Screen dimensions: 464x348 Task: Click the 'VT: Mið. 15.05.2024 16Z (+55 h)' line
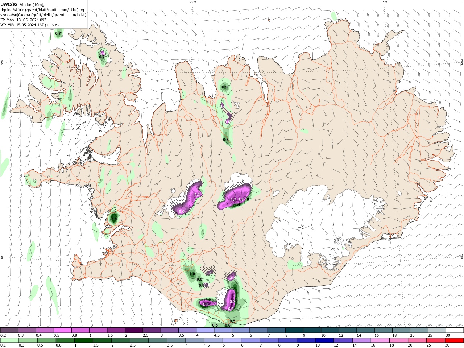coord(29,25)
